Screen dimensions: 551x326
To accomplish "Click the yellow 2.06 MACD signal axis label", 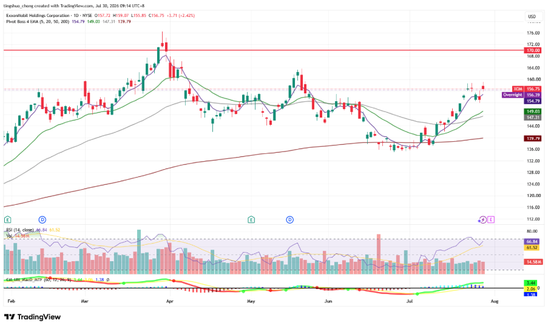I will click(531, 289).
